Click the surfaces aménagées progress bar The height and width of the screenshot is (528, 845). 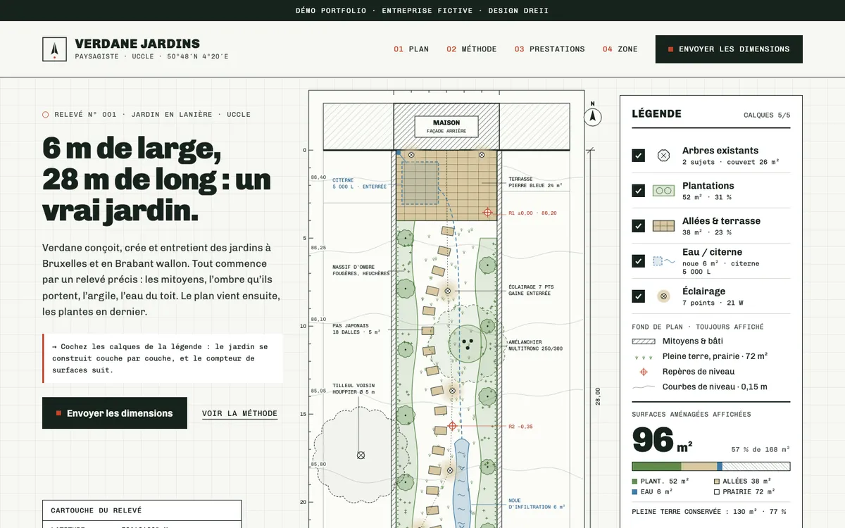tap(711, 466)
